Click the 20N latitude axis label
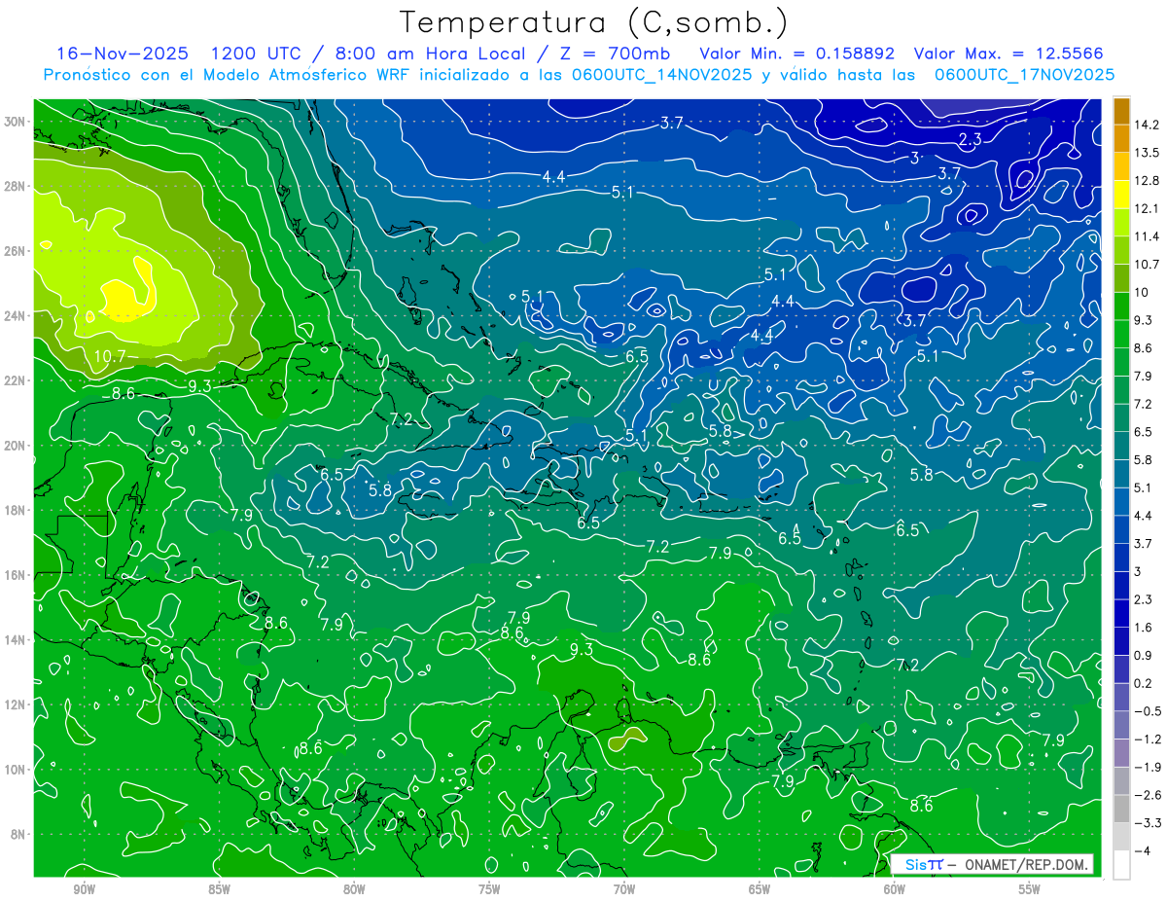Image resolution: width=1167 pixels, height=902 pixels. pos(15,446)
